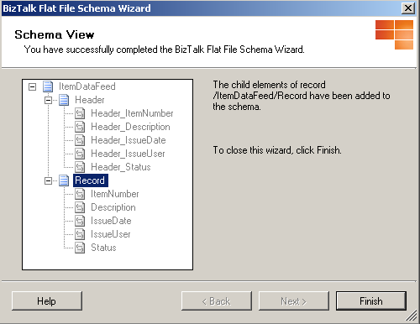Click the Finish button

(x=371, y=301)
